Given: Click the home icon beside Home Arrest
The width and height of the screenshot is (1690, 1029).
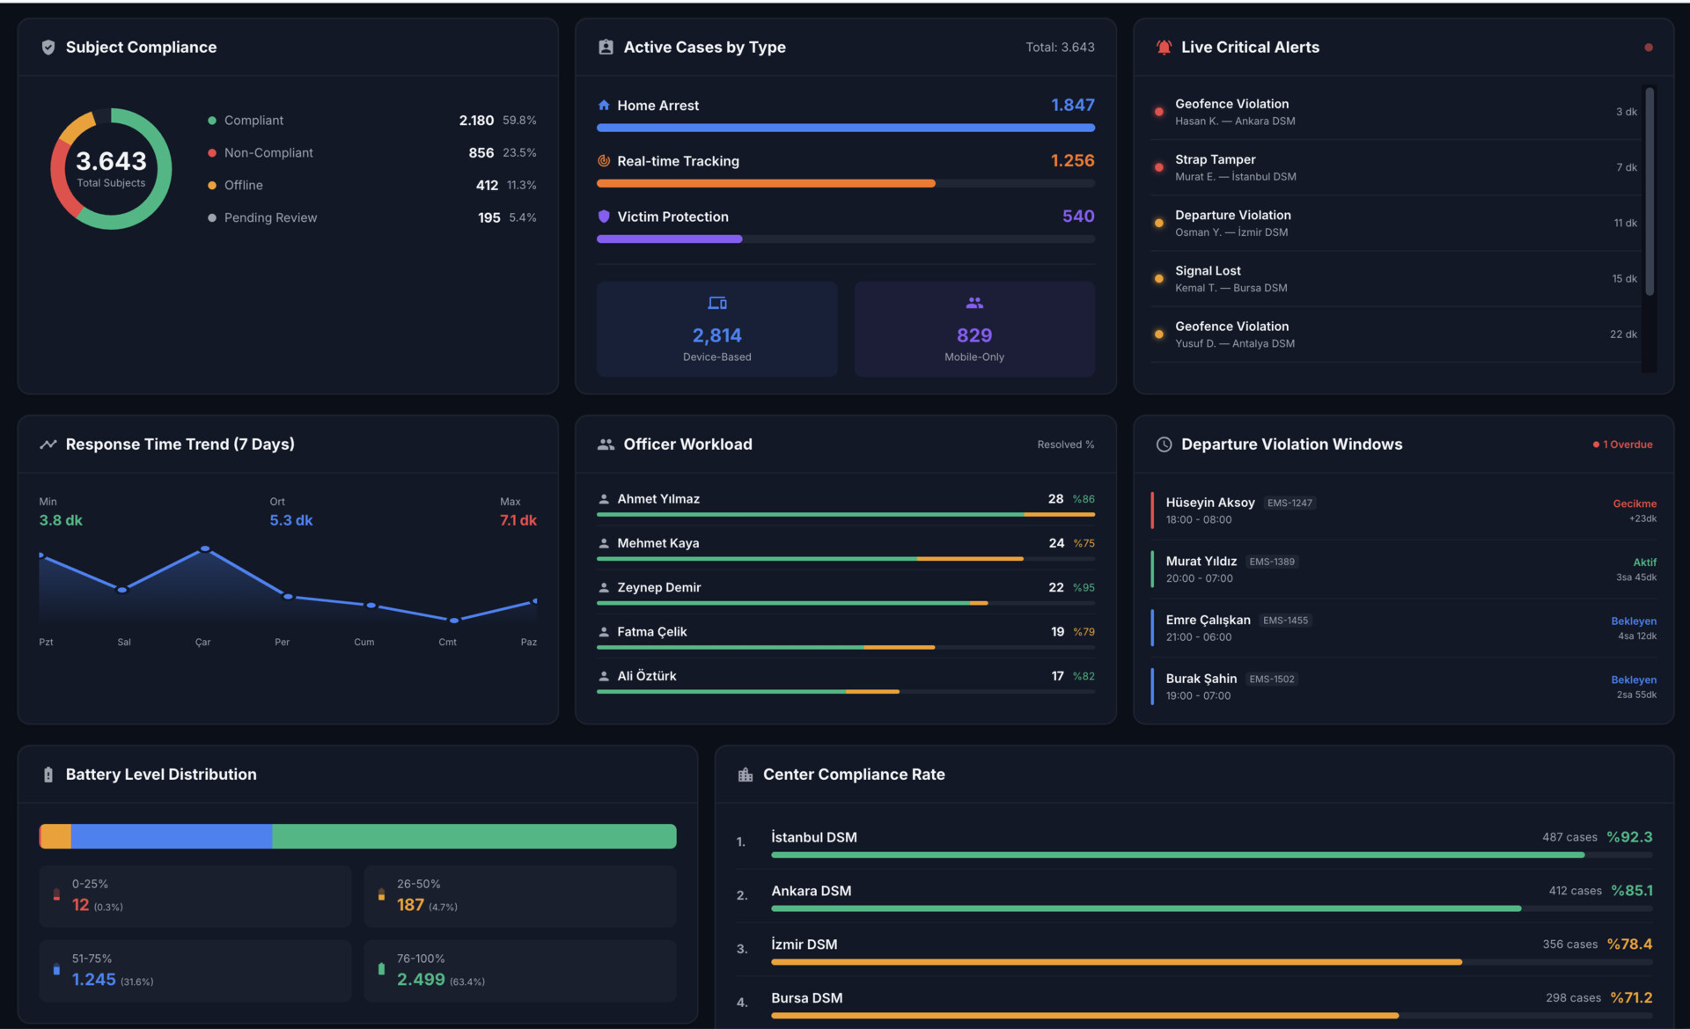Looking at the screenshot, I should (x=604, y=106).
